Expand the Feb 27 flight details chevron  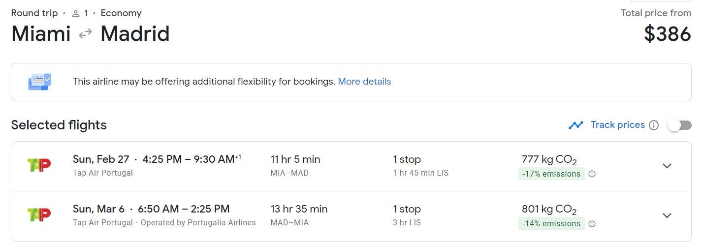pyautogui.click(x=667, y=166)
